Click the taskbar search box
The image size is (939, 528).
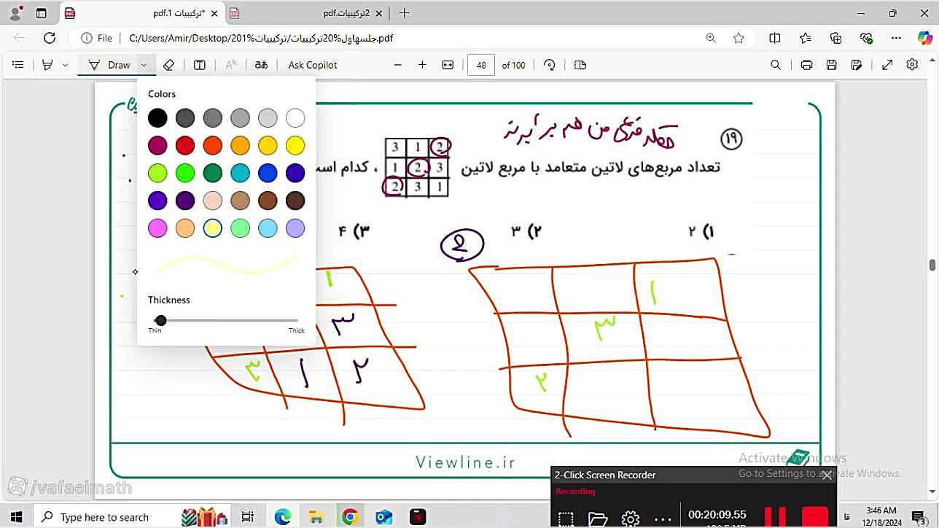tap(104, 517)
